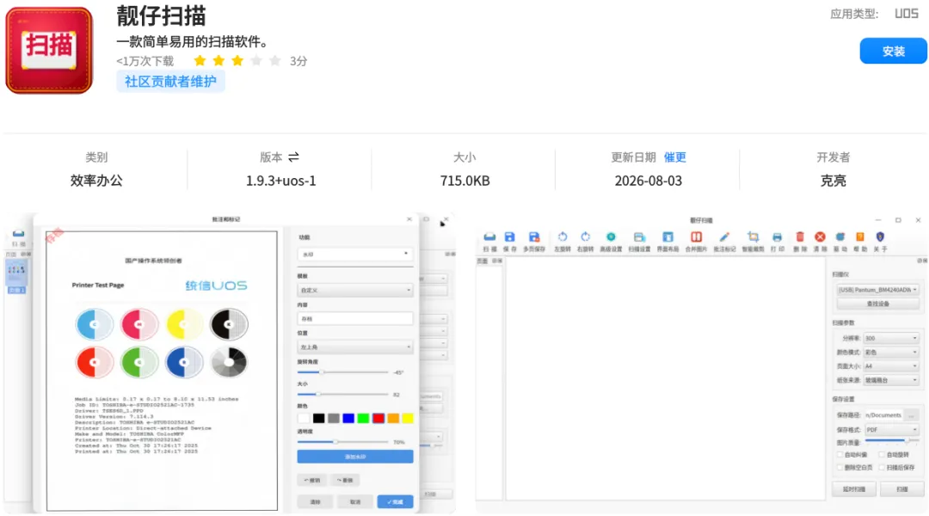Viewport: 929px width, 516px height.
Task: Open the 保存格式 PDF dropdown
Action: [x=890, y=429]
